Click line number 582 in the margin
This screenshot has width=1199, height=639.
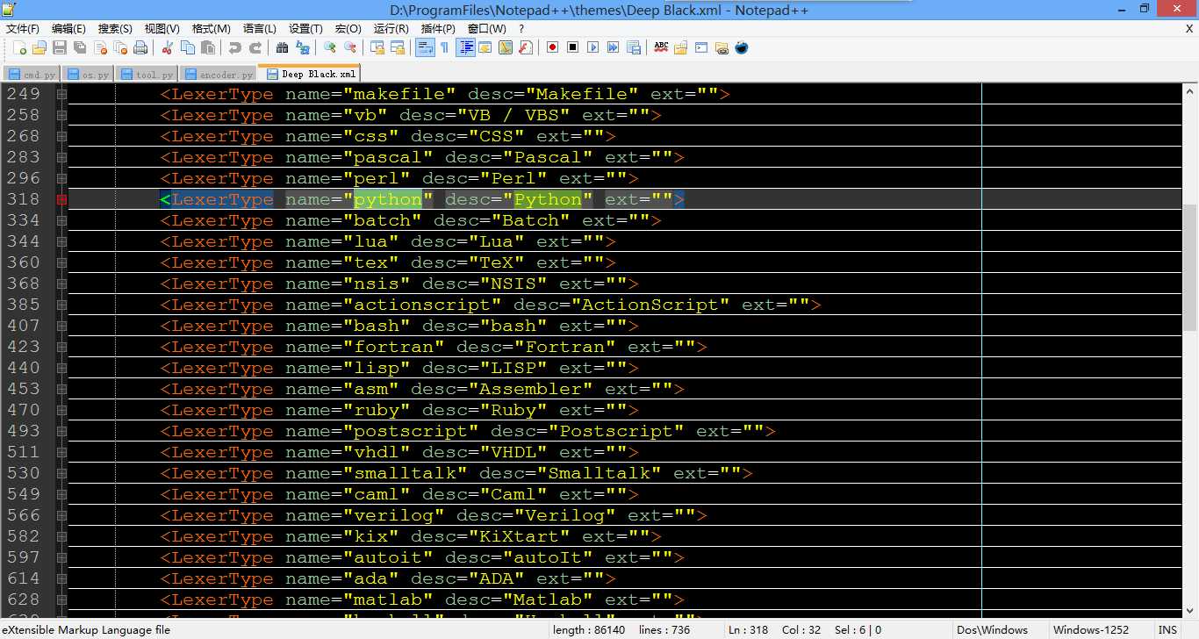pos(24,536)
